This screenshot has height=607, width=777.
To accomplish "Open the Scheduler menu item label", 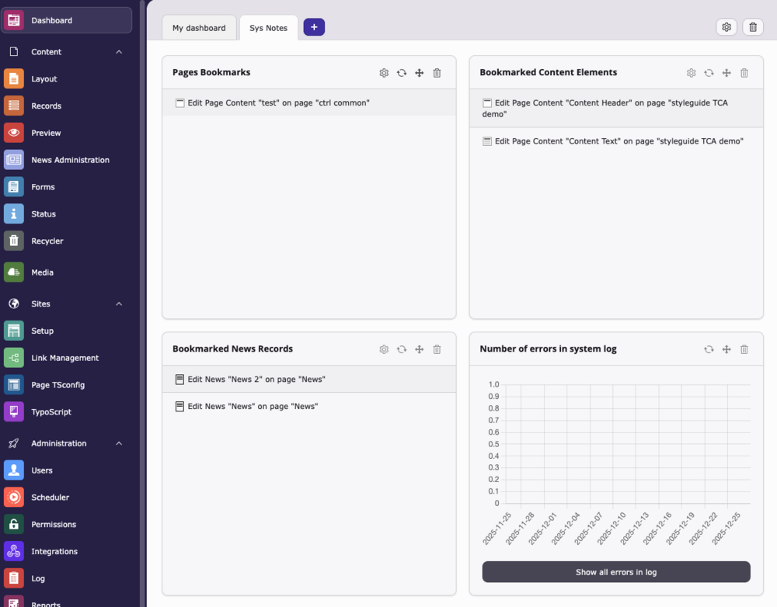I will coord(50,497).
